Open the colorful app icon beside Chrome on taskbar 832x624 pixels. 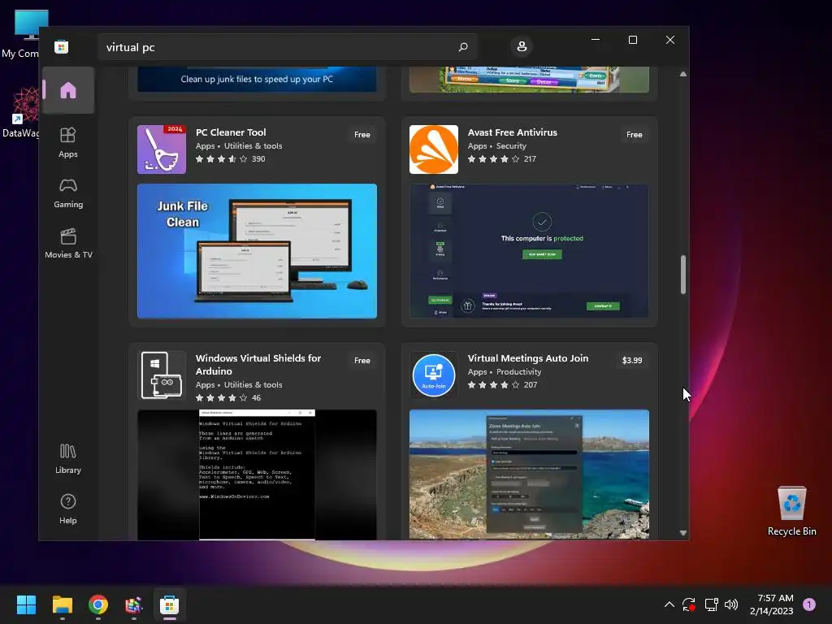[x=134, y=604]
